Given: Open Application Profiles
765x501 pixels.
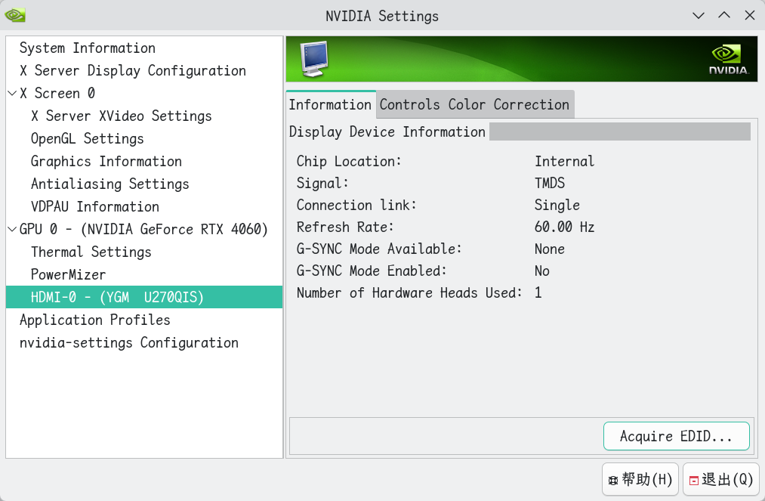Looking at the screenshot, I should [94, 320].
